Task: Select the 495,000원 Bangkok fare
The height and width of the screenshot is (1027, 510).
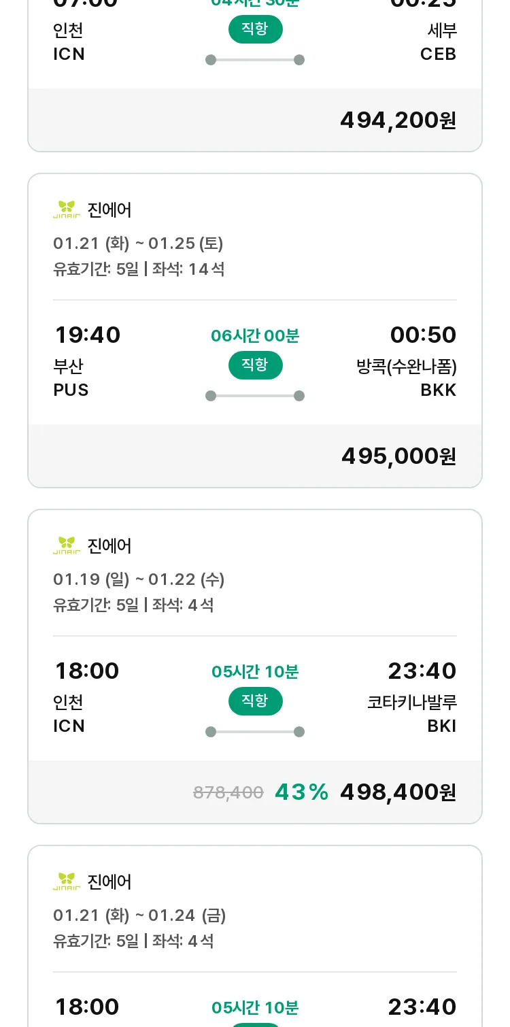Action: [x=398, y=456]
